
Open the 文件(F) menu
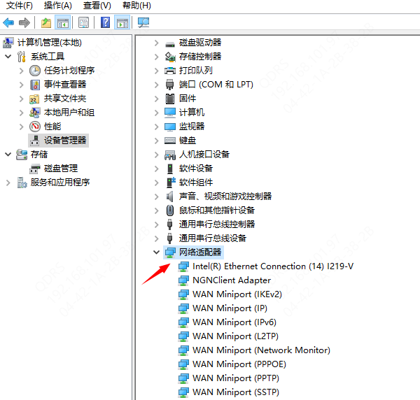[20, 6]
